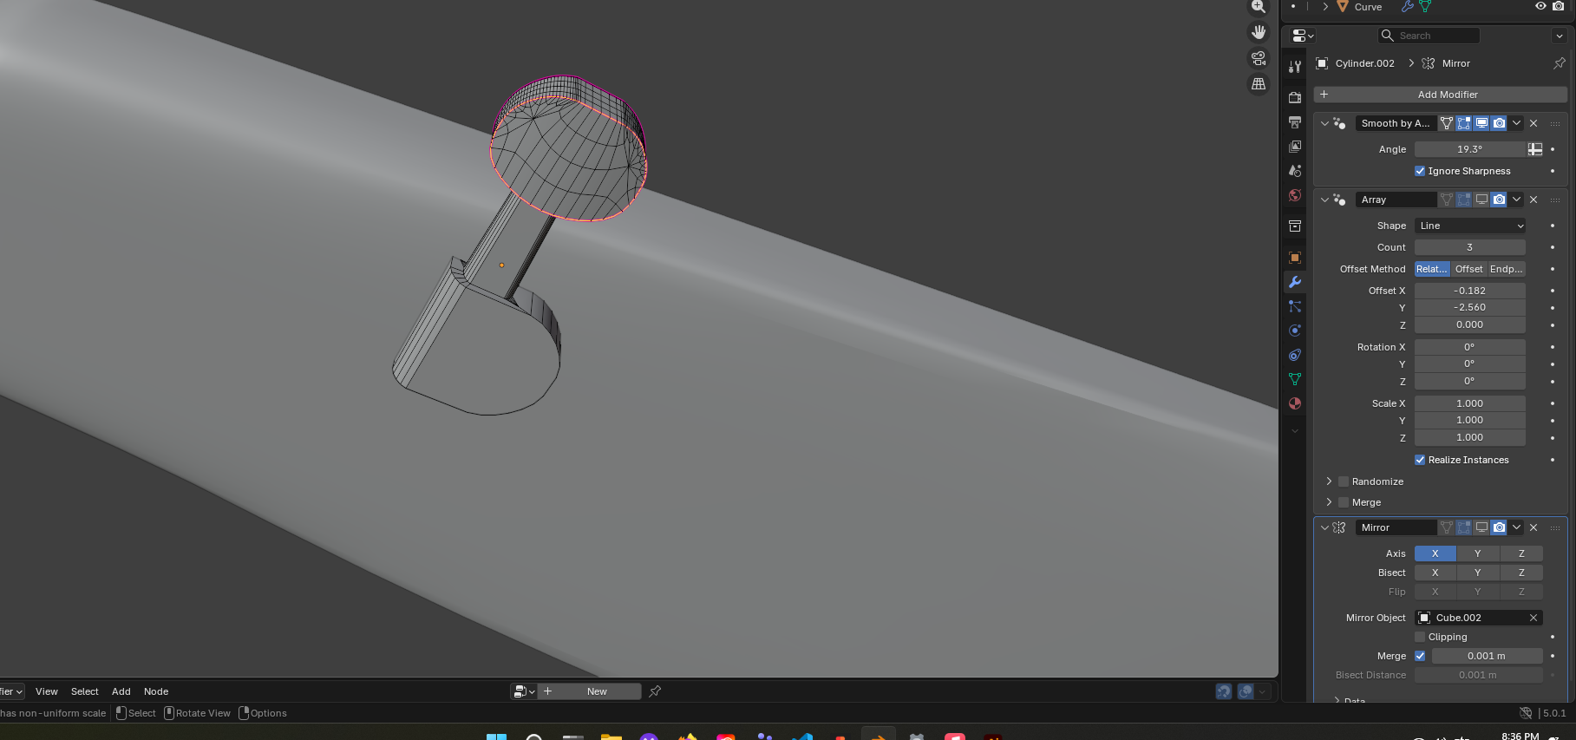Toggle the camera view icon in viewport
This screenshot has height=740, width=1576.
coord(1258,58)
